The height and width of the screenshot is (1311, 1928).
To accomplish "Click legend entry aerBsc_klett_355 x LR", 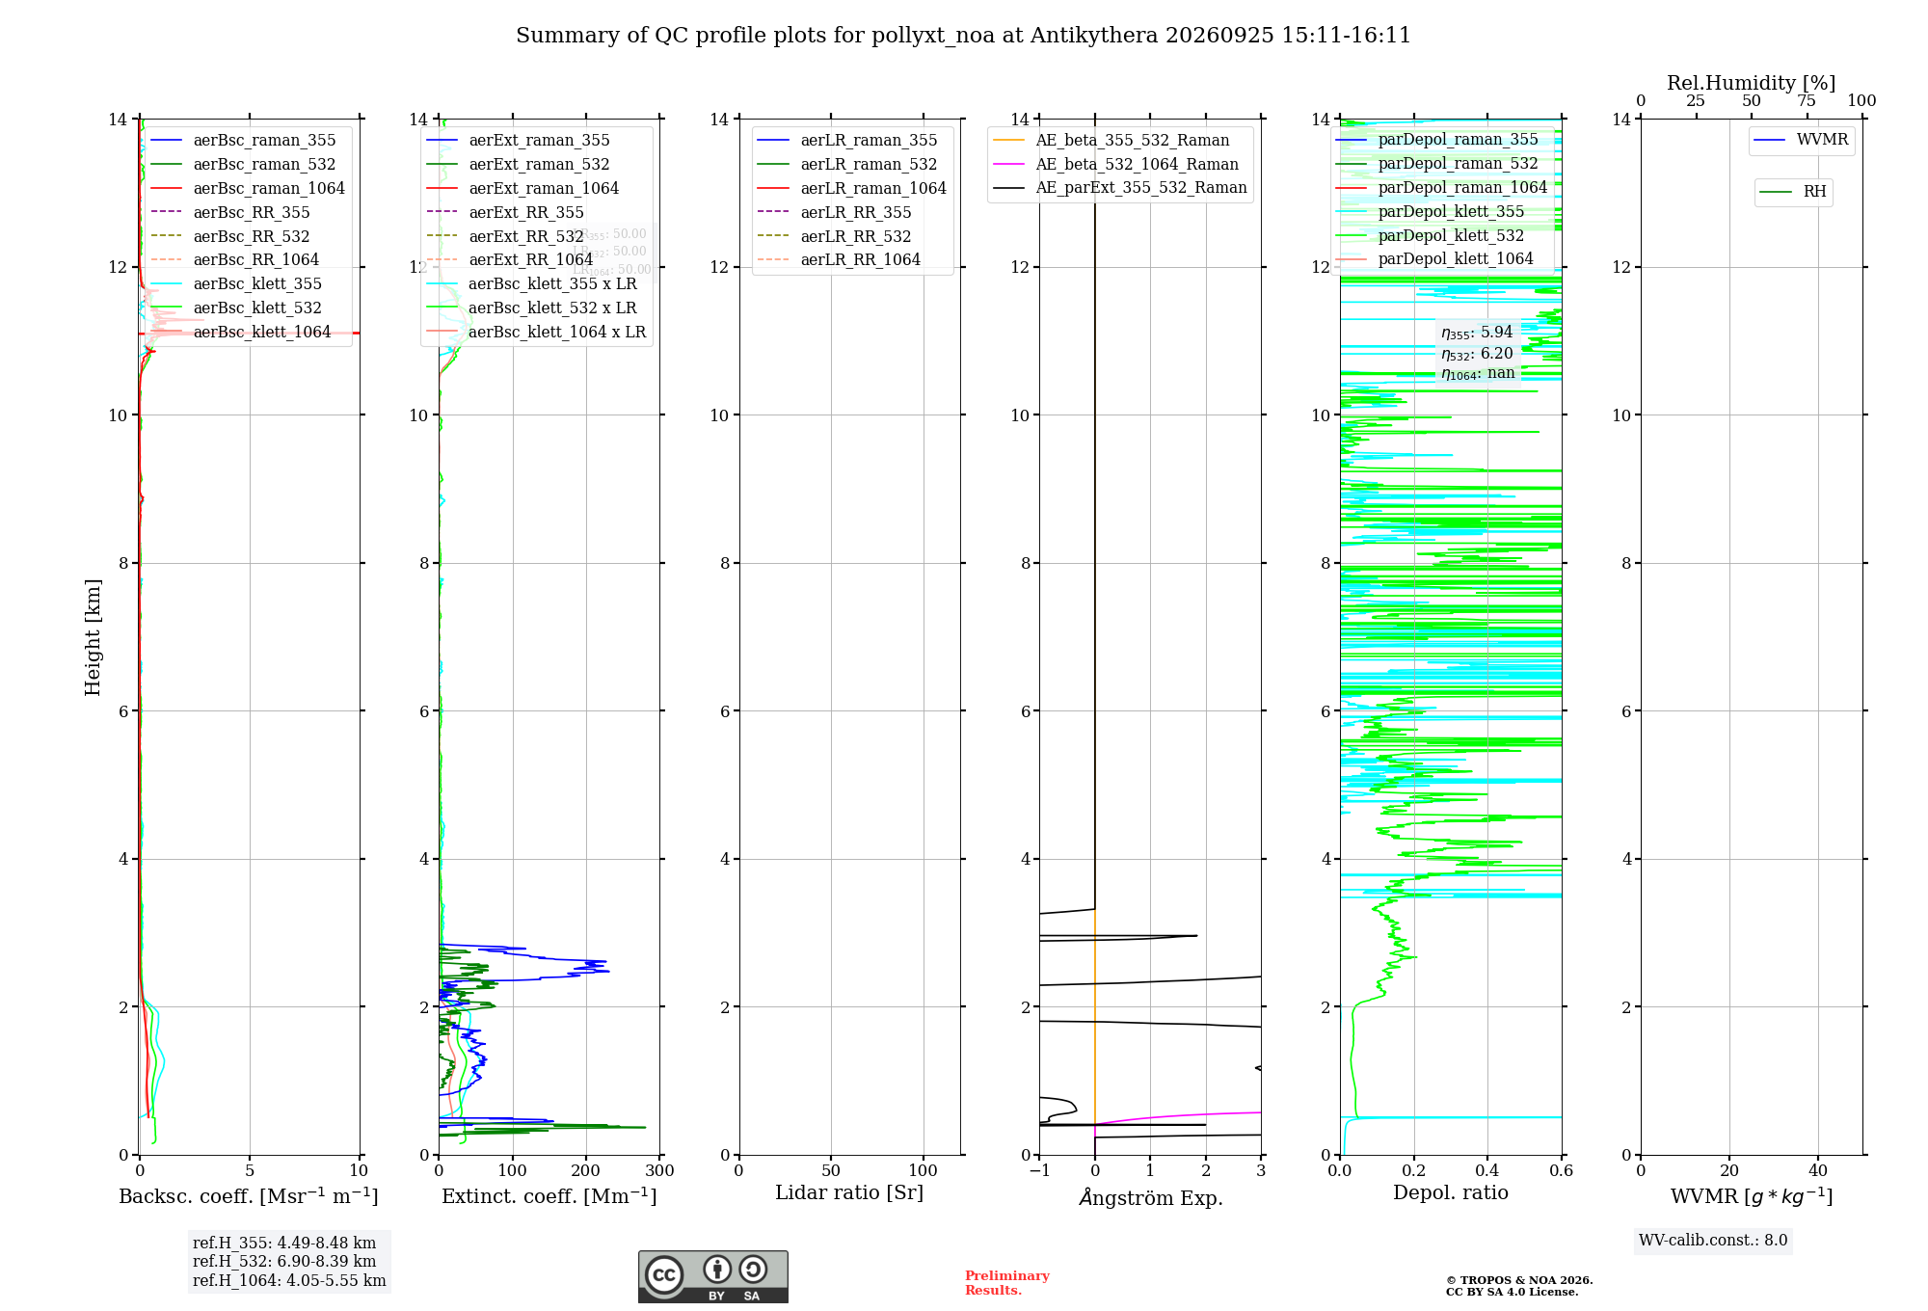I will coord(531,284).
